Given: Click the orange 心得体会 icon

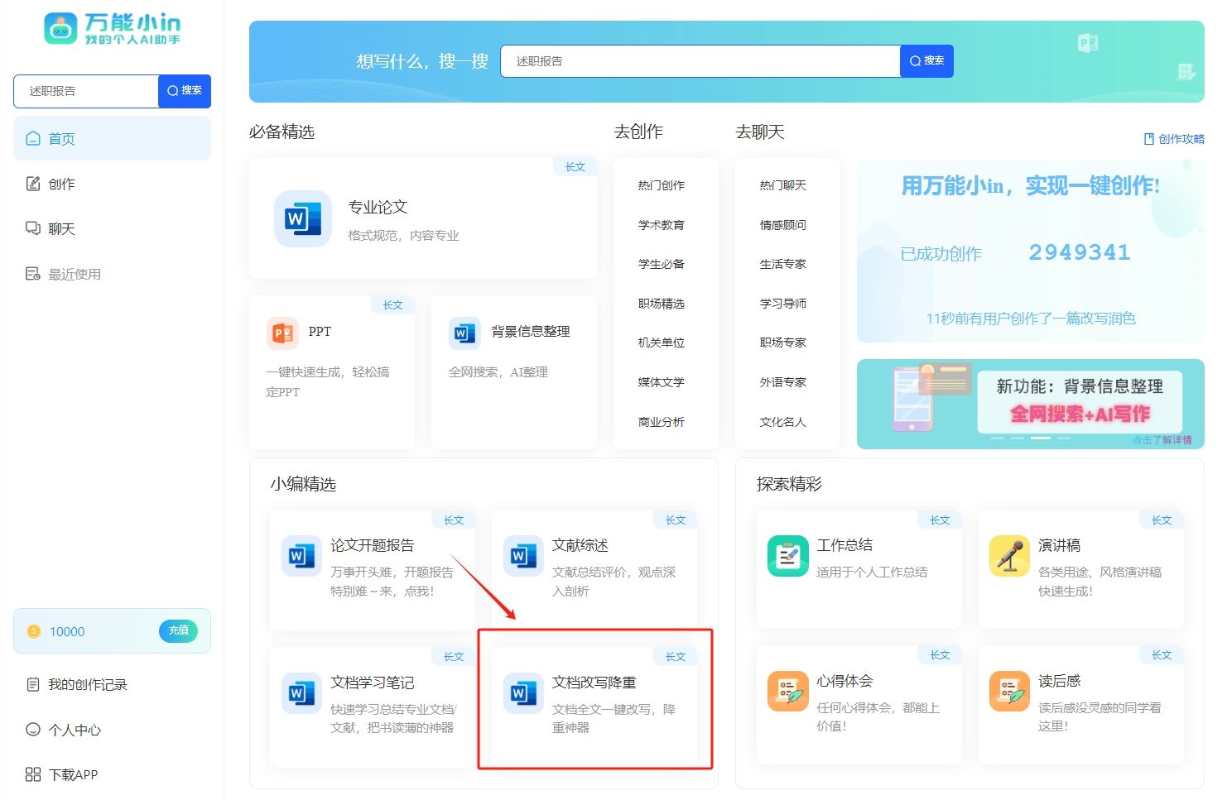Looking at the screenshot, I should pos(787,691).
